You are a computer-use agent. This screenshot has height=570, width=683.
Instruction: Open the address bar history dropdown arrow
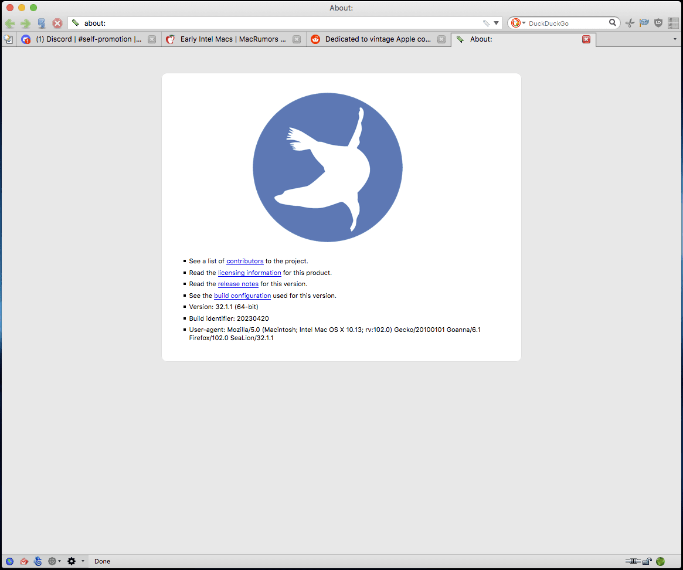496,23
